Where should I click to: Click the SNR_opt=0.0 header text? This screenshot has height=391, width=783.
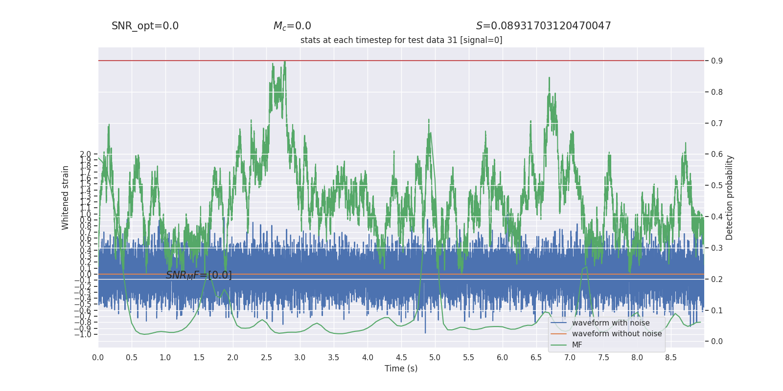[145, 26]
